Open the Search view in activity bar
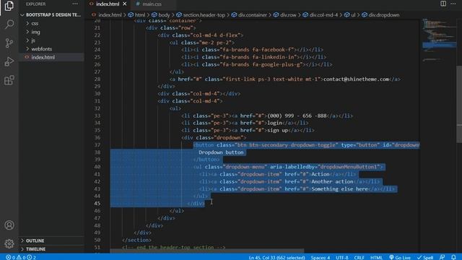This screenshot has width=462, height=260. pyautogui.click(x=9, y=24)
